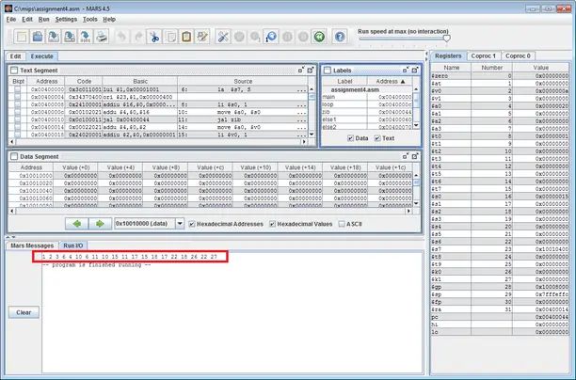Iconify the Text Segment panel
The height and width of the screenshot is (380, 576).
pos(301,70)
